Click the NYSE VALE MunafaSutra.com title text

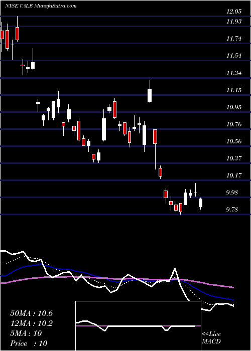tap(41, 6)
